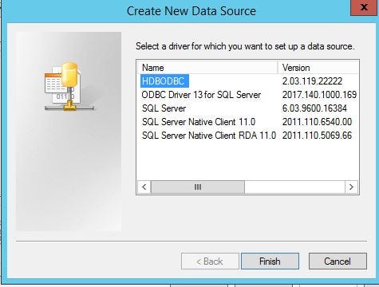Select the HDBODBC driver entry
The height and width of the screenshot is (287, 379).
(x=164, y=81)
